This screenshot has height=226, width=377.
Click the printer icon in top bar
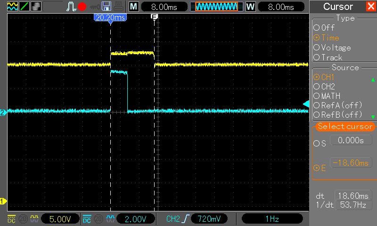click(x=118, y=7)
